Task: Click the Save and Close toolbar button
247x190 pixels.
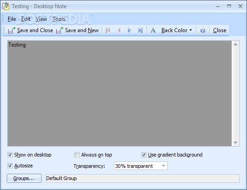Action: 31,30
